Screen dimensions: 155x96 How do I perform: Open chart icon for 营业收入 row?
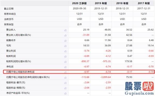tap(65, 30)
